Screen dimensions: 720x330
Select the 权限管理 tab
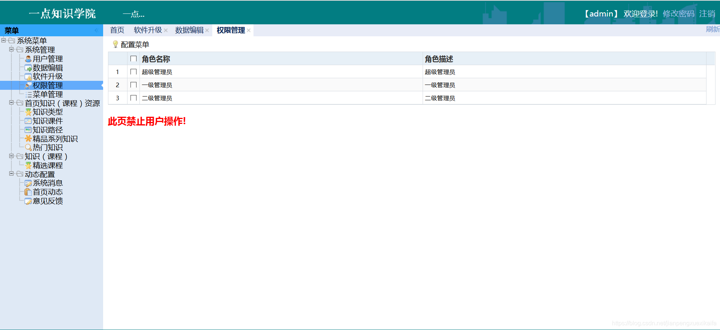(x=231, y=30)
